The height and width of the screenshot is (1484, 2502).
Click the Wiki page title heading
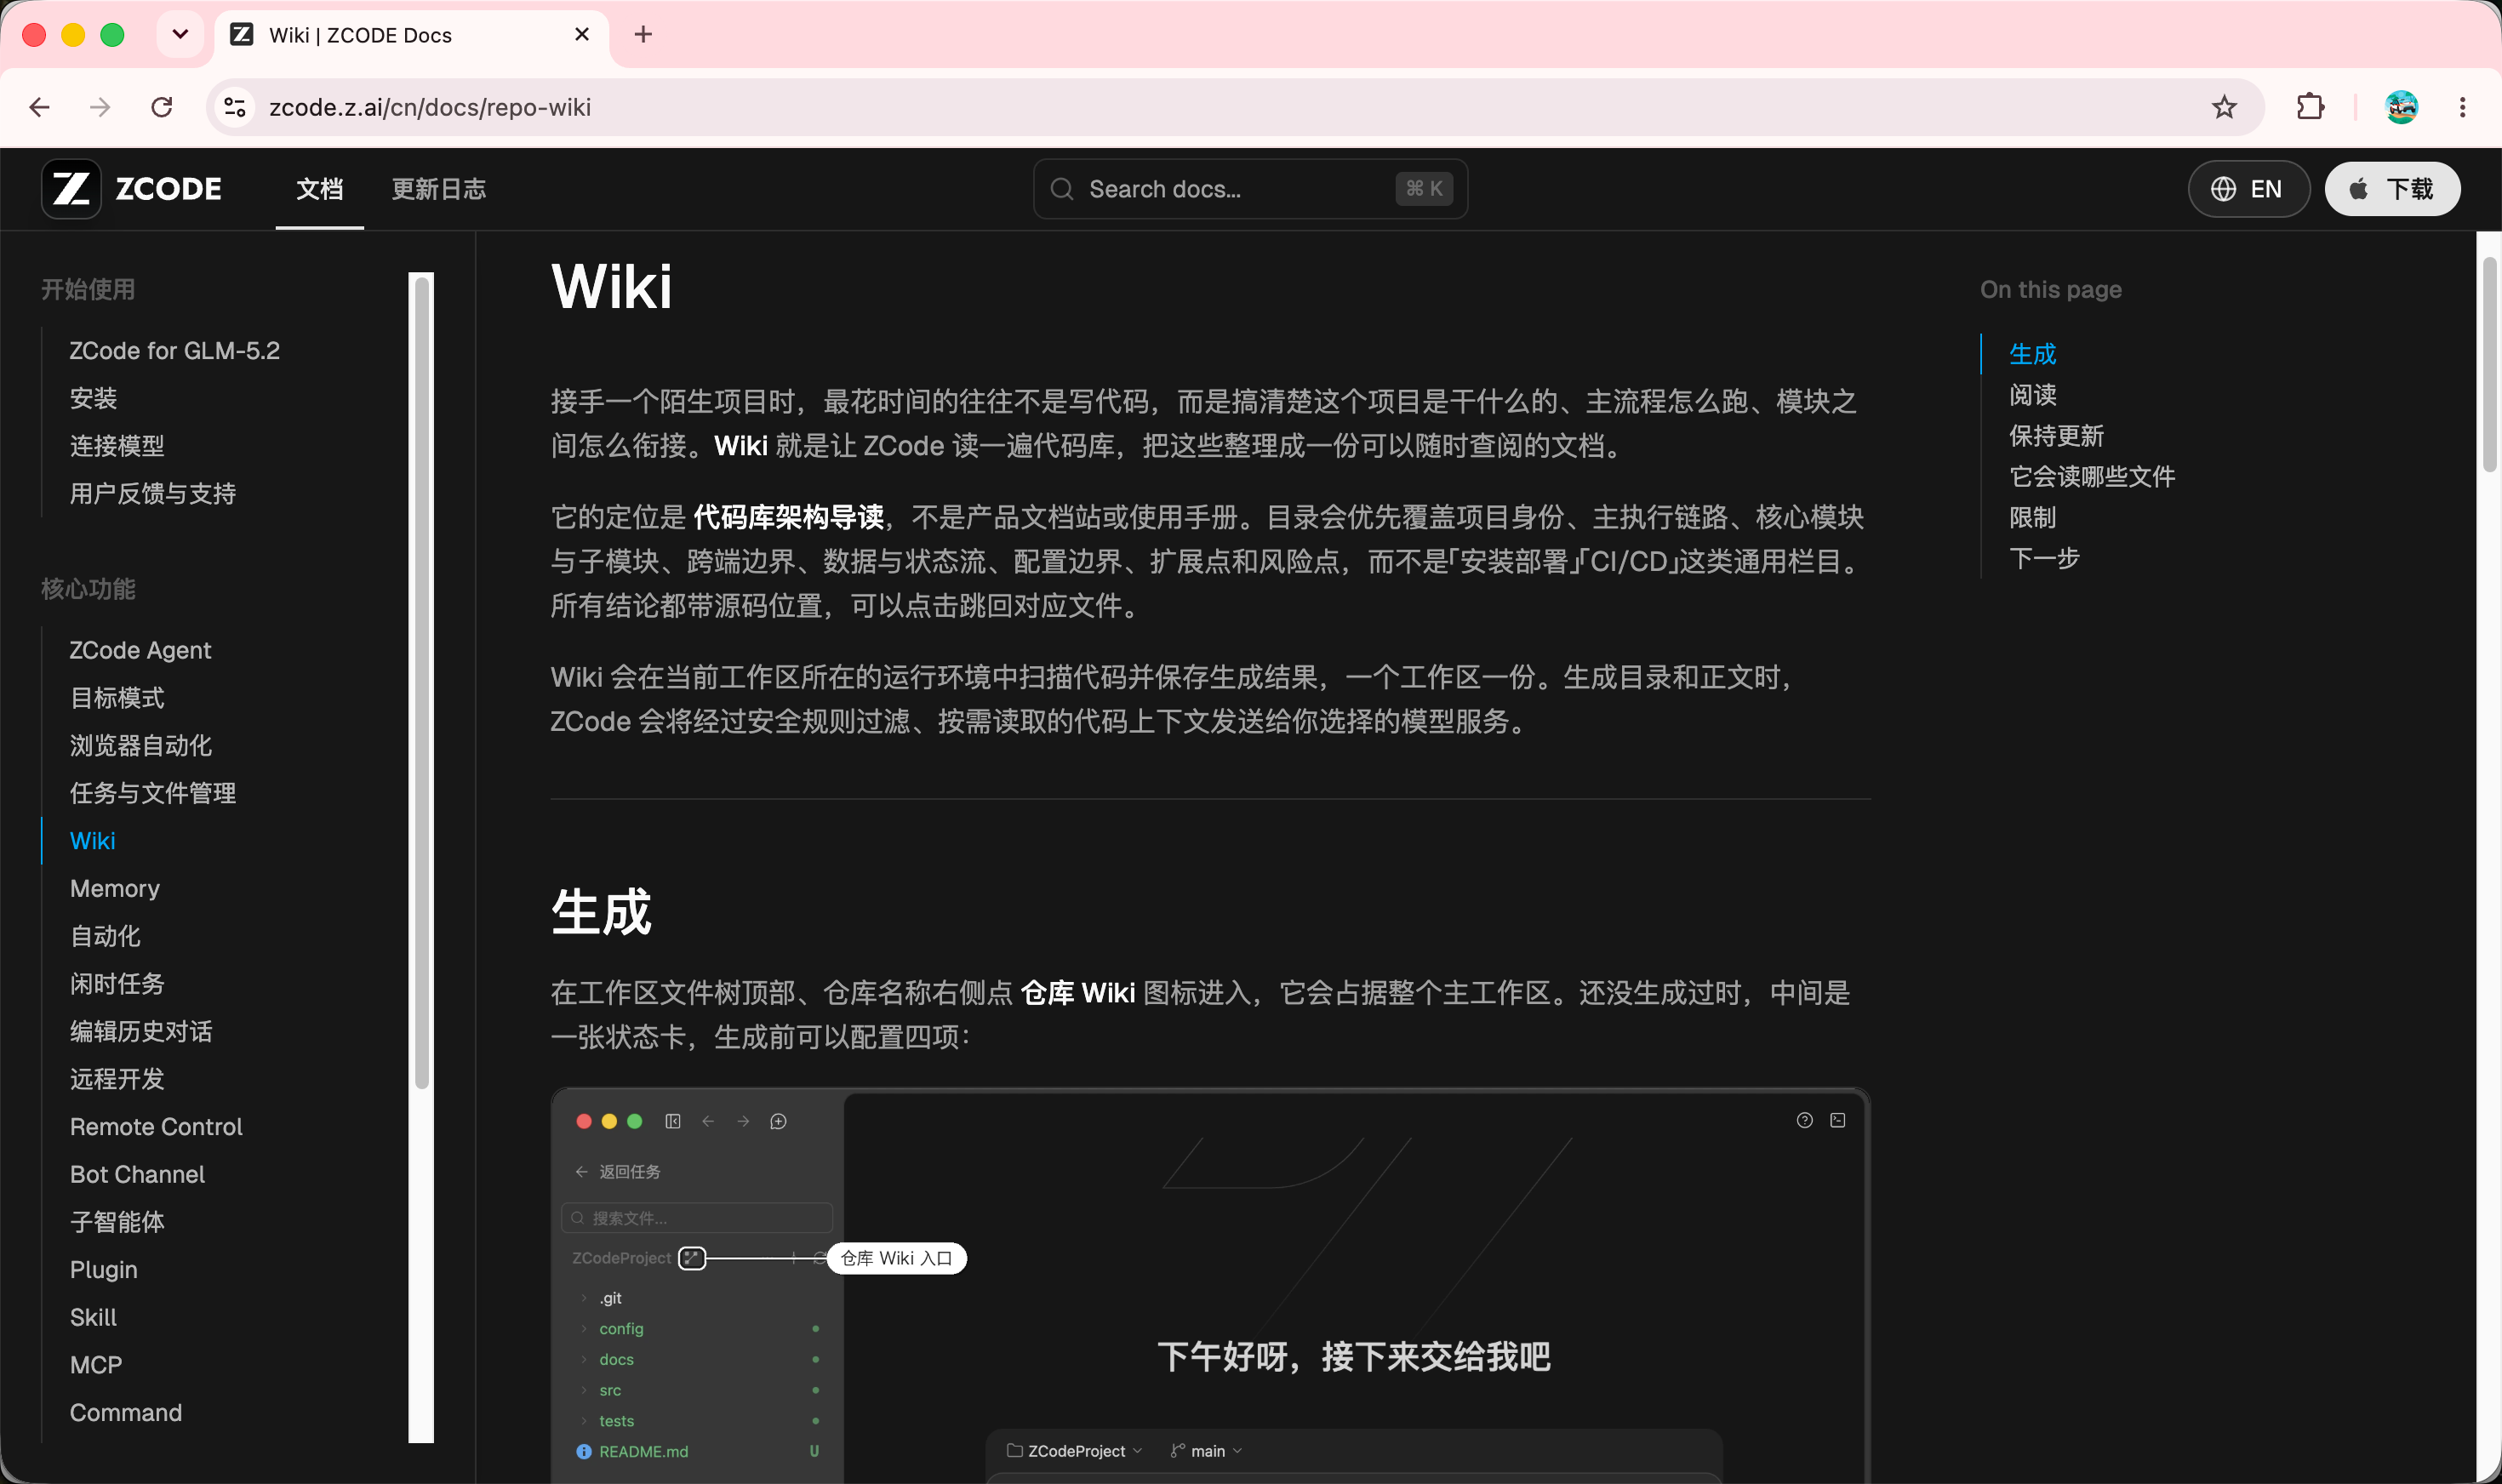tap(612, 287)
